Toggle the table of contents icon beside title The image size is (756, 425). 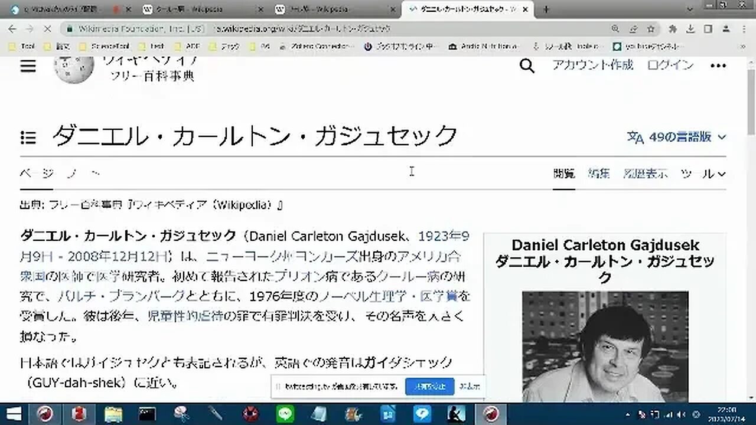[x=28, y=138]
